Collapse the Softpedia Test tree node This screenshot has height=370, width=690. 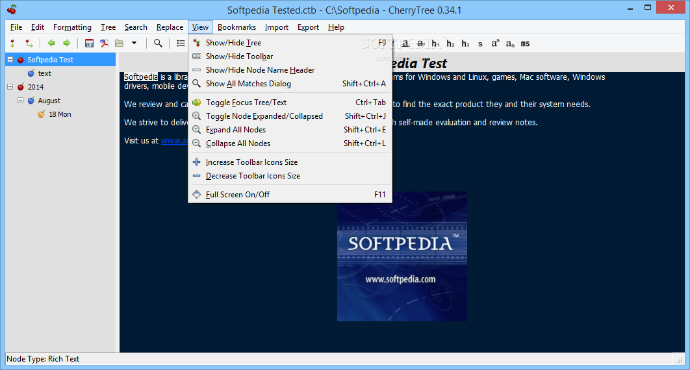[10, 59]
